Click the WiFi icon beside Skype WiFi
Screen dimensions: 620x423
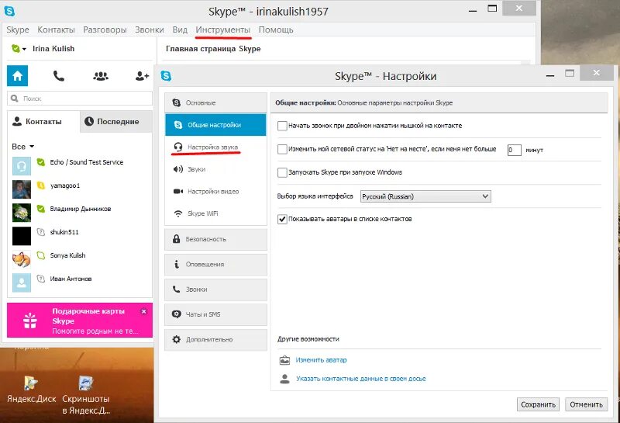click(x=178, y=213)
